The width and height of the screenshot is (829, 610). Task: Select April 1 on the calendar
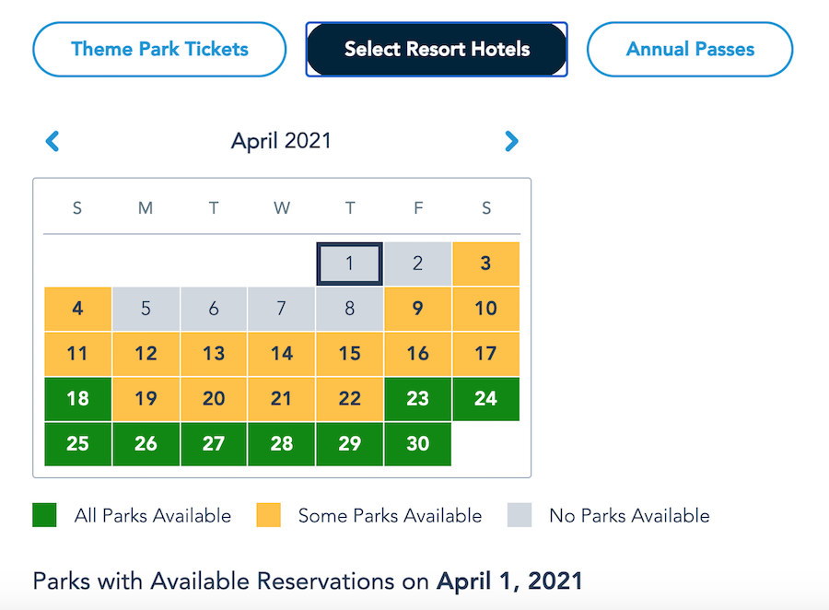350,264
